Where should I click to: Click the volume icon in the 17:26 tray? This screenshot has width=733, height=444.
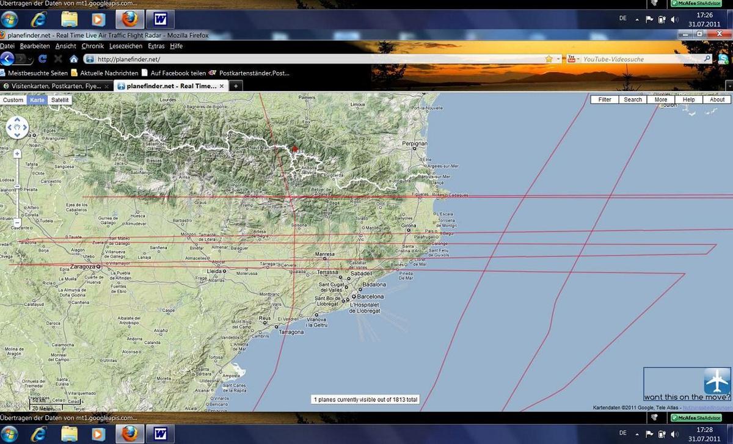point(674,20)
